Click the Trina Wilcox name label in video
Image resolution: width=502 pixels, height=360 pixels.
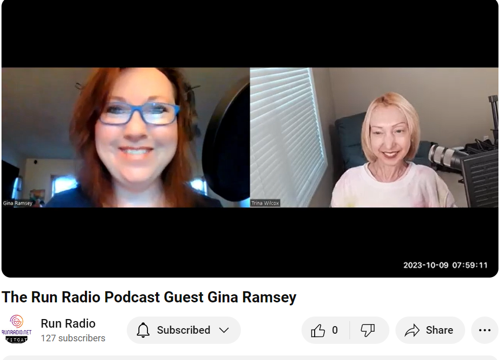coord(265,203)
